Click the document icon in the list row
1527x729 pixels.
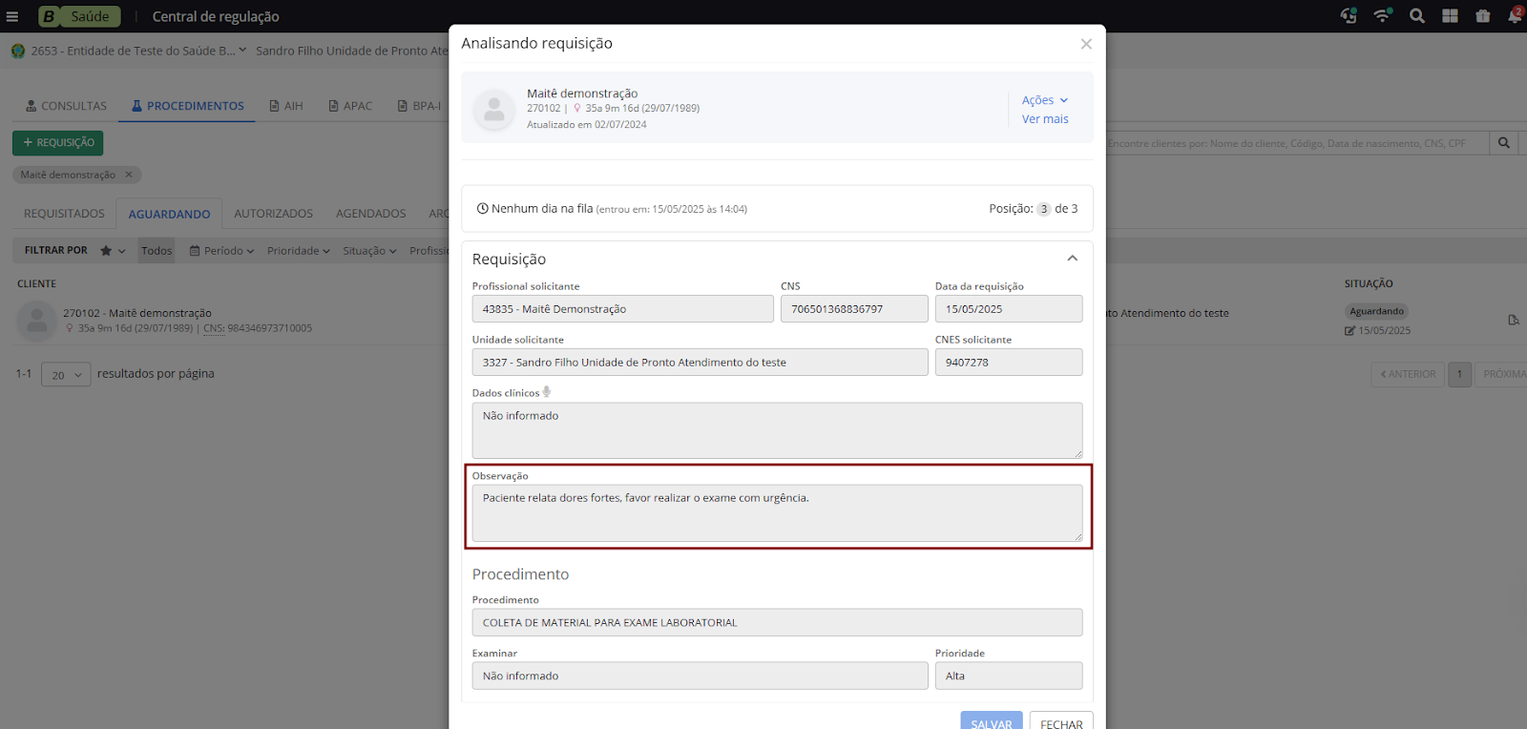click(1514, 320)
